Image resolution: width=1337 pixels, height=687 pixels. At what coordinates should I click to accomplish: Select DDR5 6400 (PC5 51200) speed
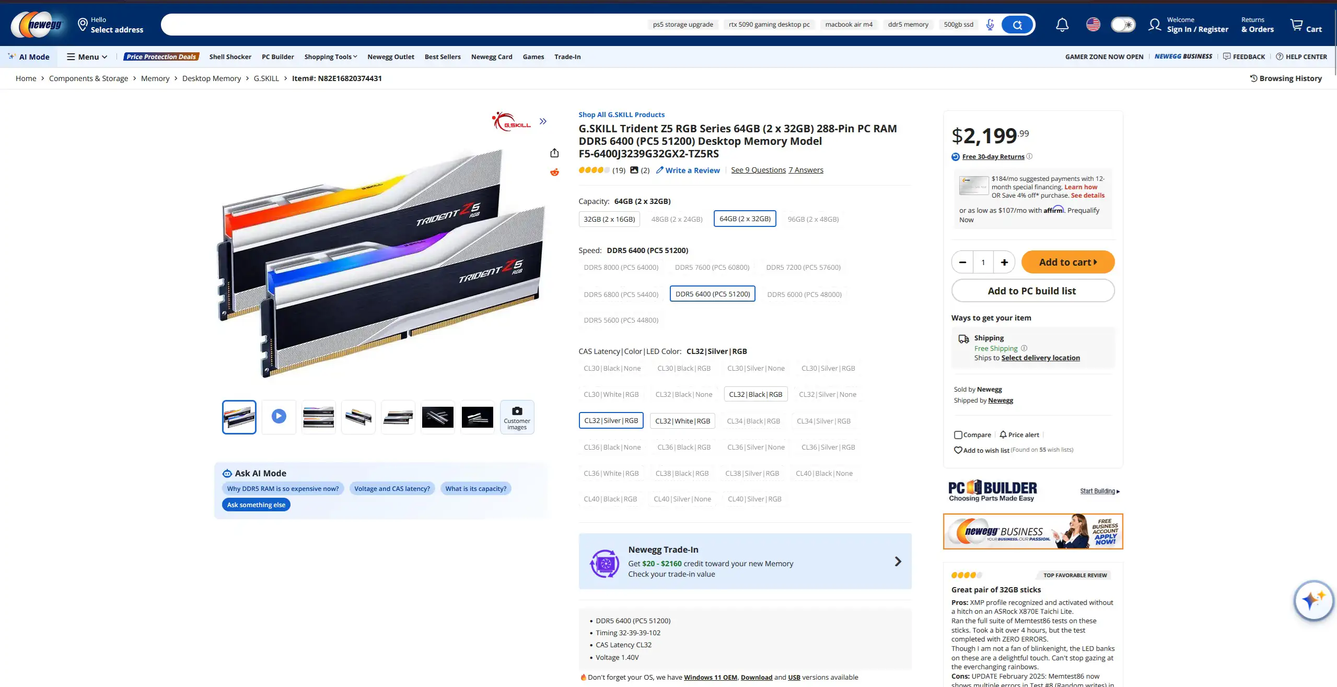pos(712,294)
